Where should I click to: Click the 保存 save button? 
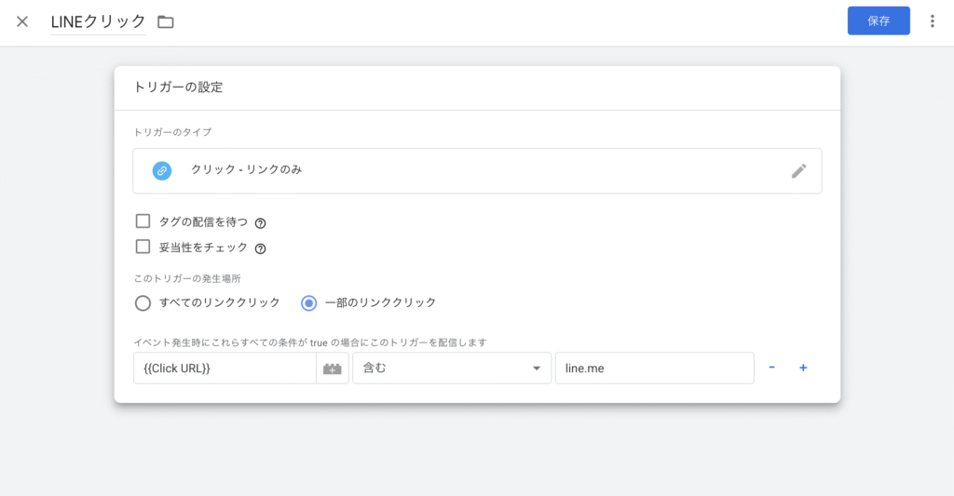878,20
